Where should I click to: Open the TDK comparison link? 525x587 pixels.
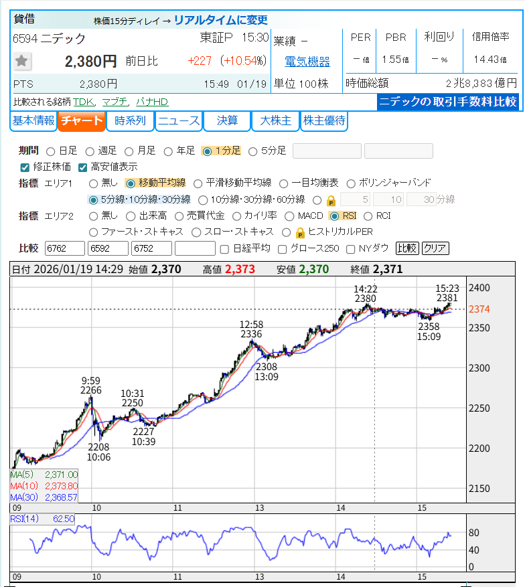(84, 102)
